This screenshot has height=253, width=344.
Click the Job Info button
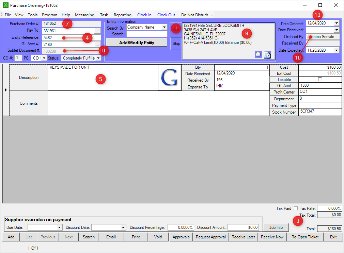(276, 227)
